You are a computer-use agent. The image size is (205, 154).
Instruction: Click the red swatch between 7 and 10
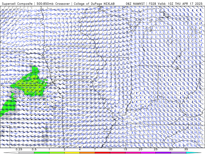102,153
